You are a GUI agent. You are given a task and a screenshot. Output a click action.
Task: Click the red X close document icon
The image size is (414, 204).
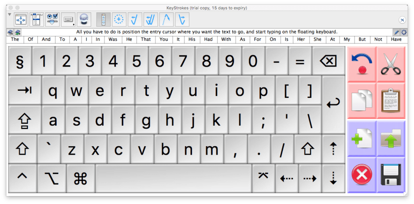(x=362, y=175)
